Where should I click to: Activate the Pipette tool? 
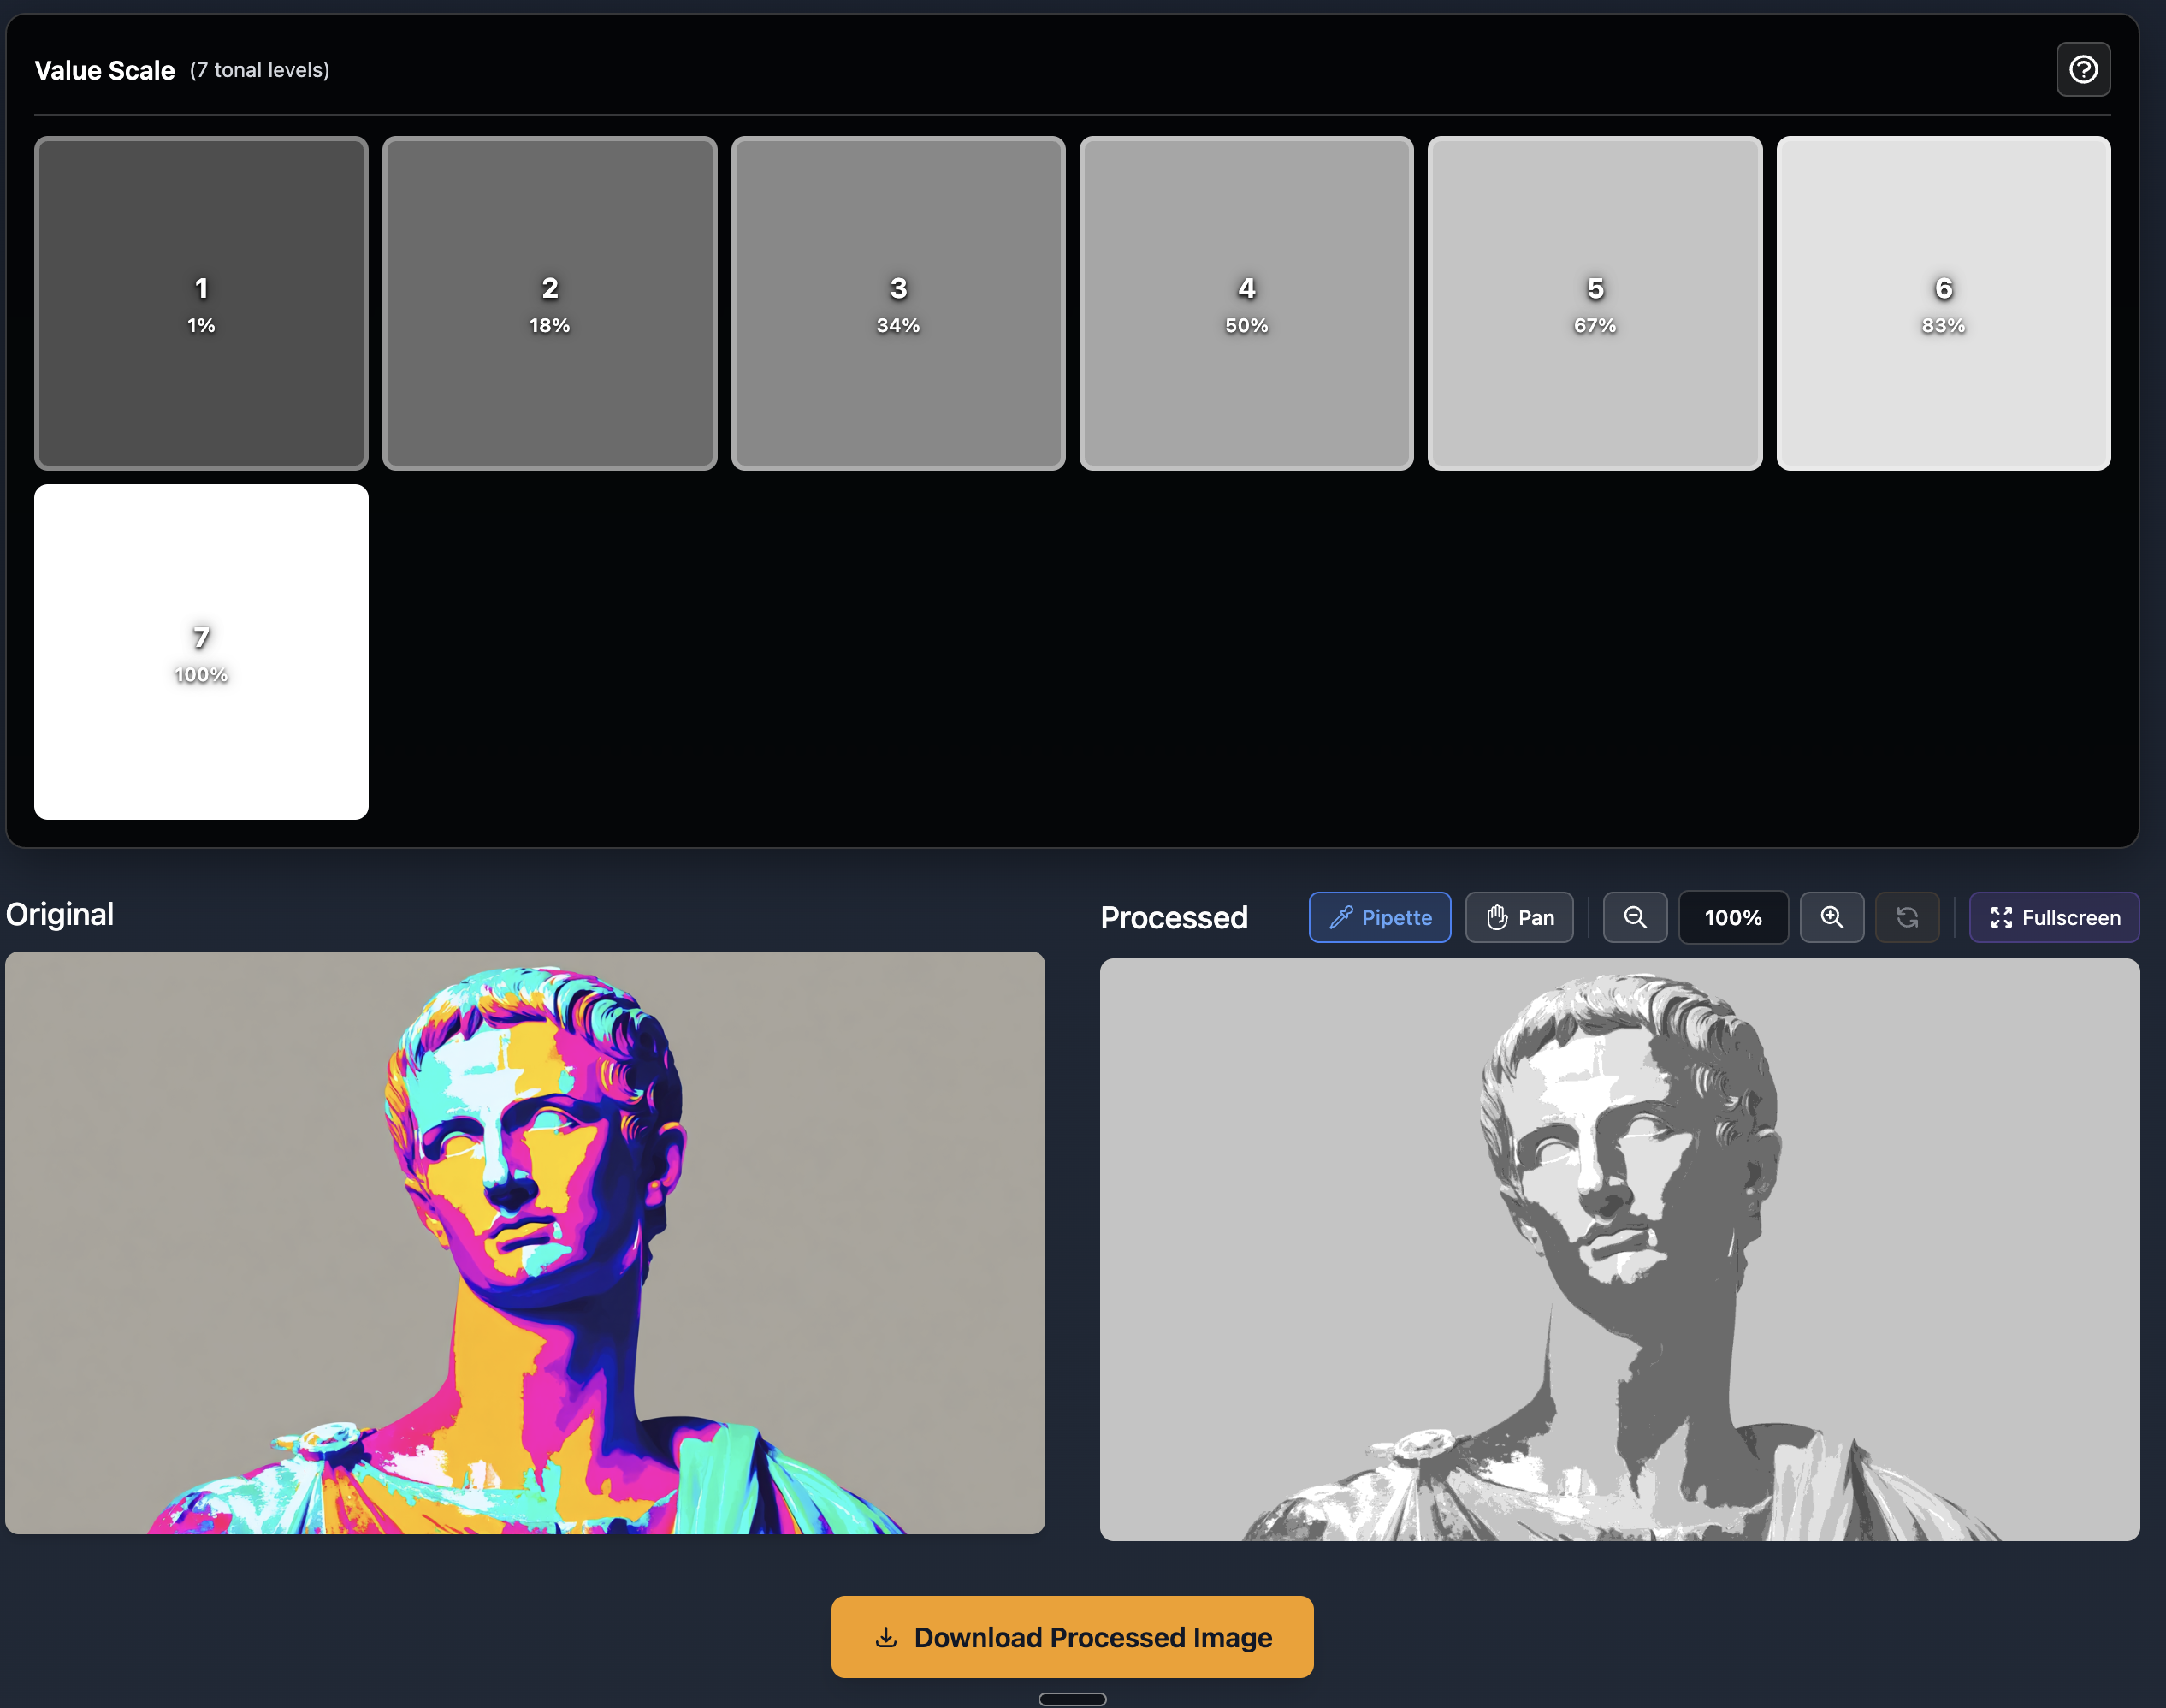point(1379,917)
